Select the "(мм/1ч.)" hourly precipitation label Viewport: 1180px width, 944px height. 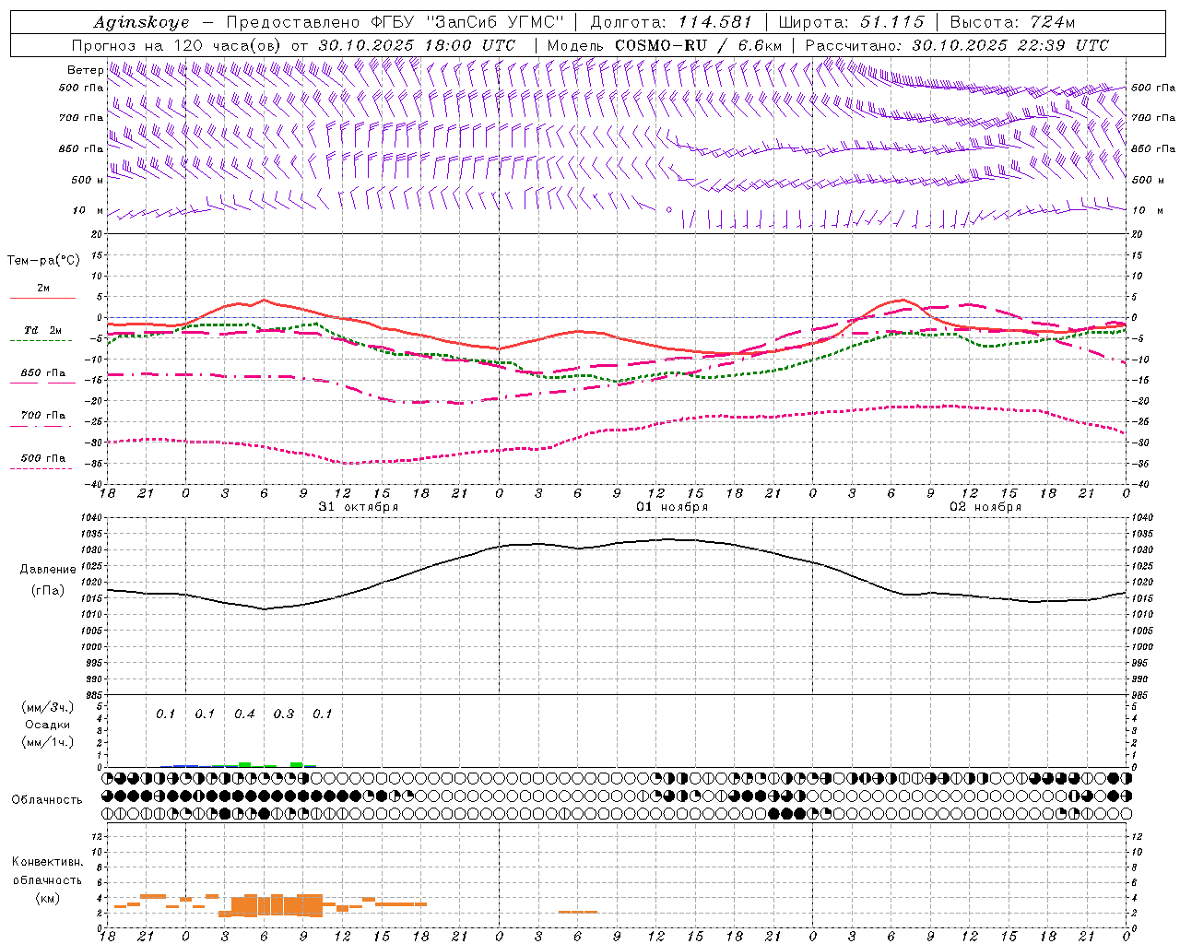click(x=48, y=742)
